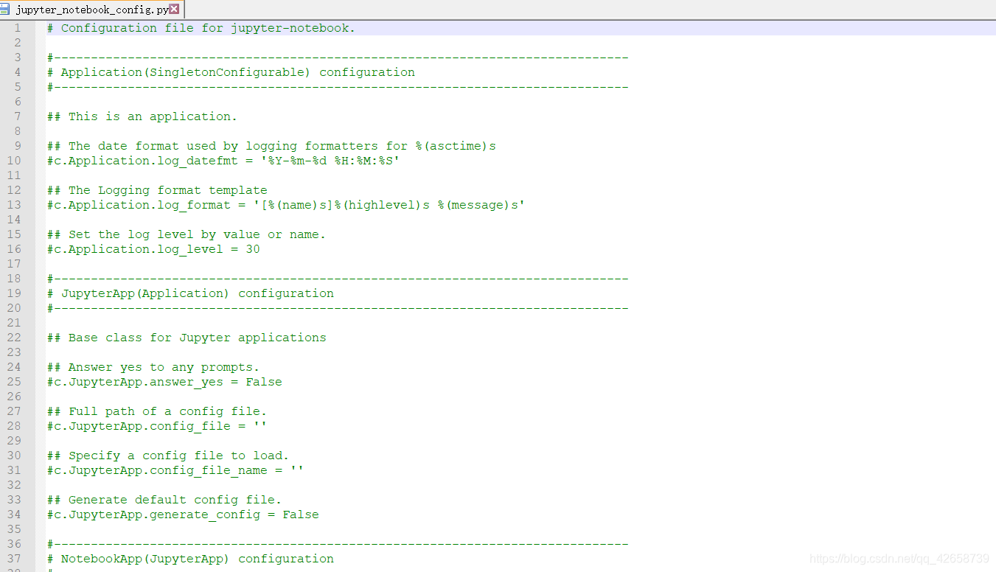Click the '## The date format used by logging' comment
The height and width of the screenshot is (572, 996).
click(x=271, y=146)
